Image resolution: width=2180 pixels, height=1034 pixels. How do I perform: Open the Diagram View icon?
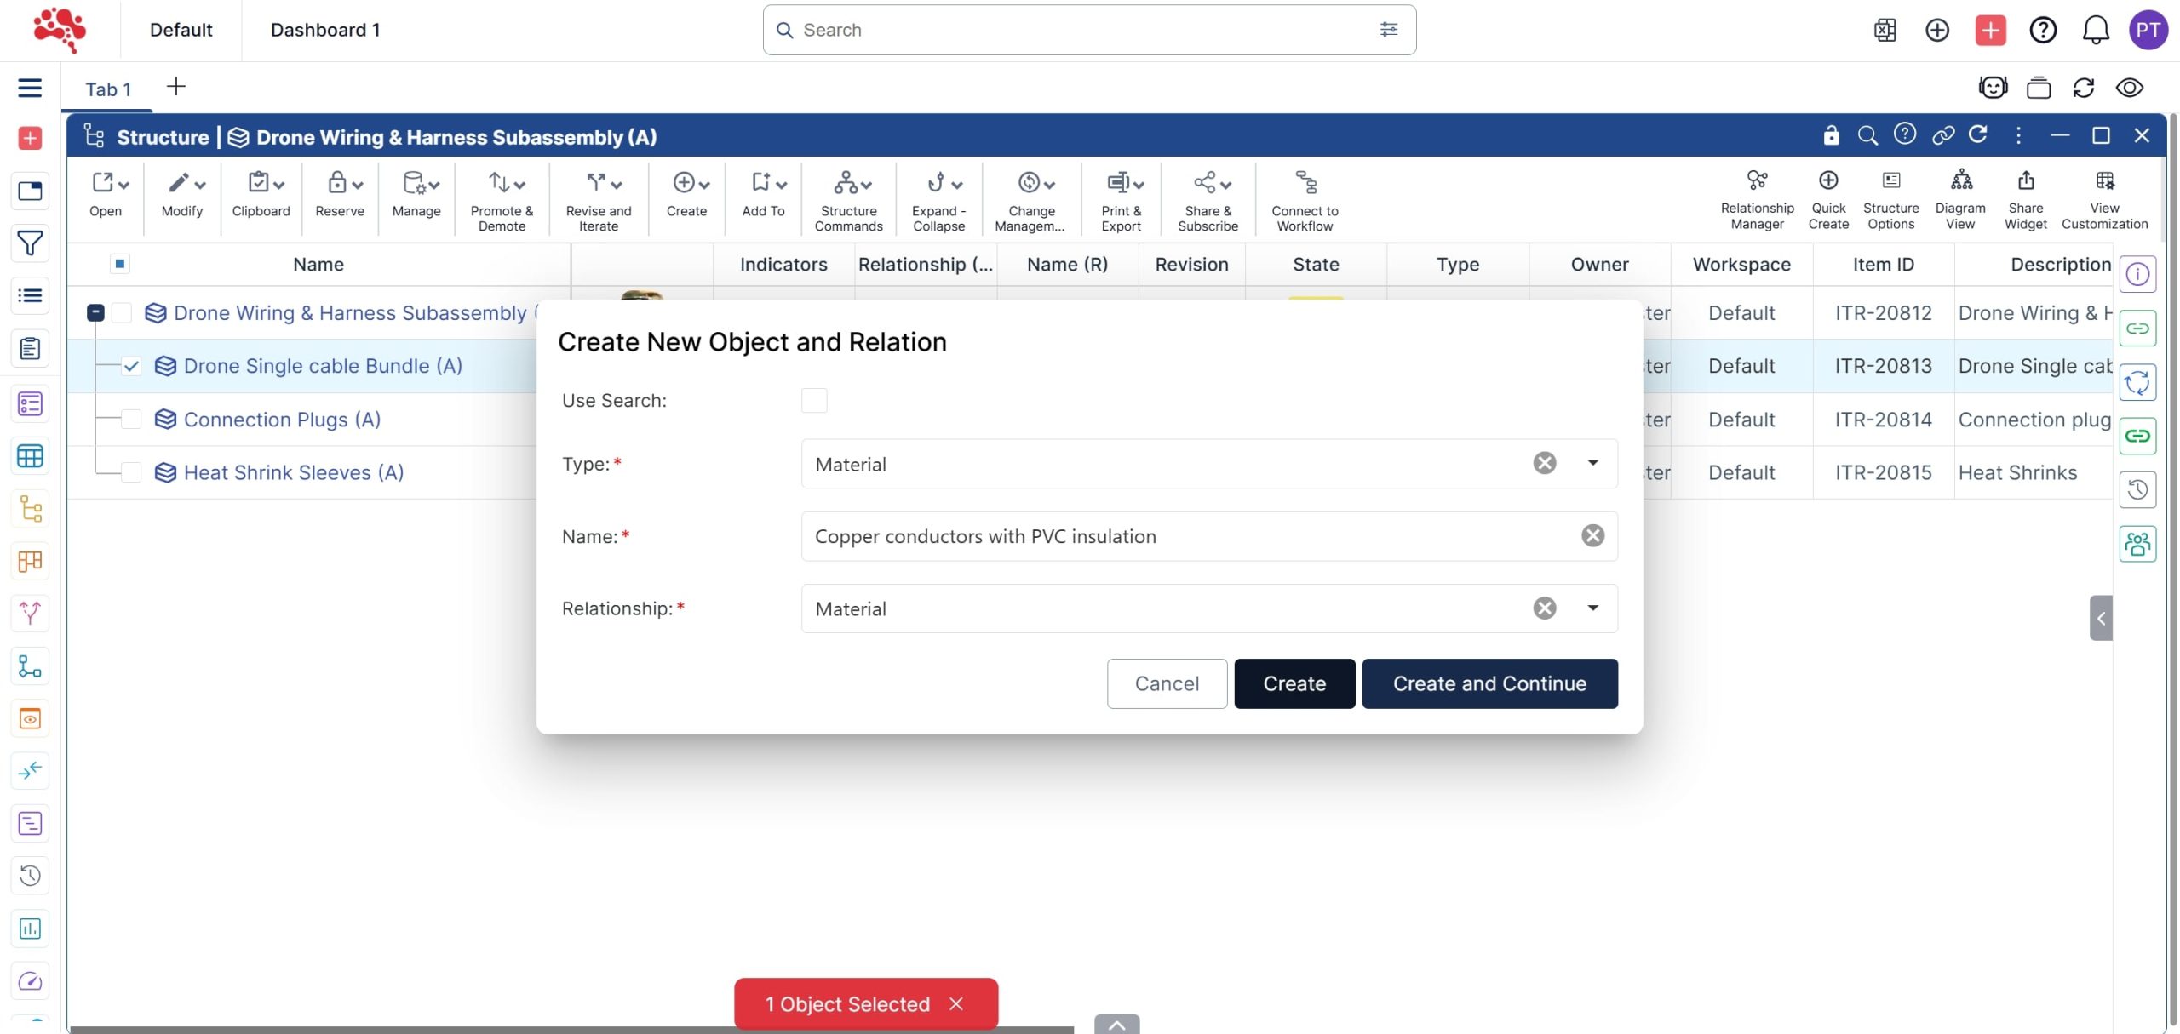pos(1960,180)
